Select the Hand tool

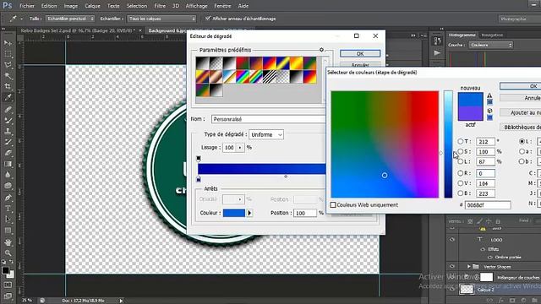pyautogui.click(x=8, y=242)
